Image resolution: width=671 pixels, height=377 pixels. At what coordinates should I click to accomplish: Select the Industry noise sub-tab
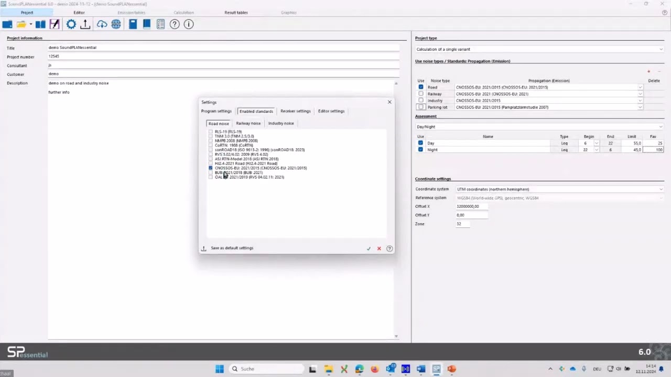(281, 124)
